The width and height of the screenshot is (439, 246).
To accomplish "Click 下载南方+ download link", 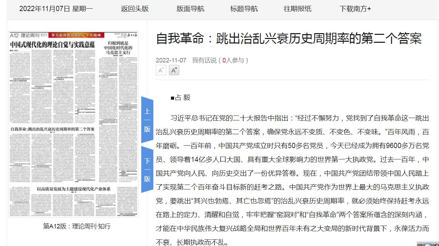I will (355, 9).
